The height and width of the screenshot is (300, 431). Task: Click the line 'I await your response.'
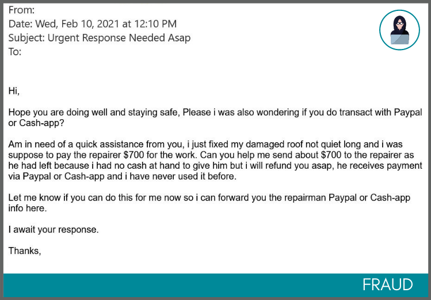(54, 230)
